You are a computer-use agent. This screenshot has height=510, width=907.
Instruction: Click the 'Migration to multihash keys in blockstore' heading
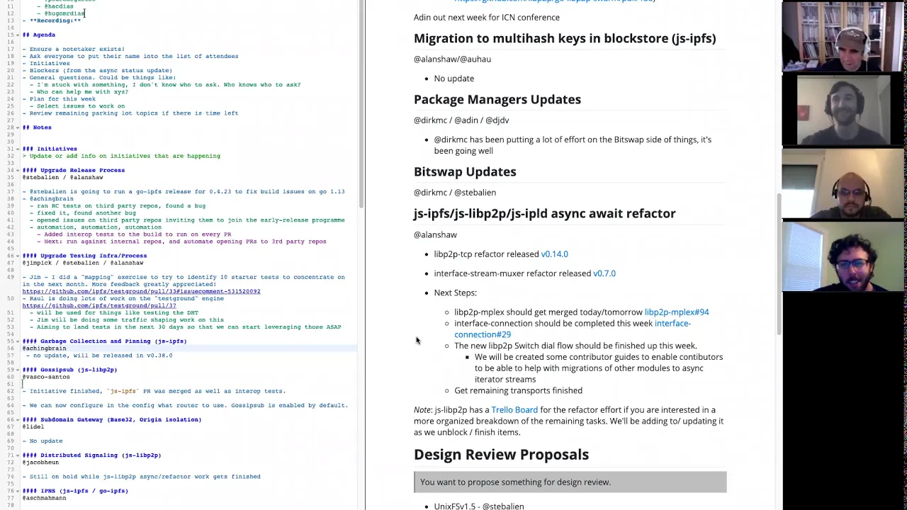[x=565, y=38]
